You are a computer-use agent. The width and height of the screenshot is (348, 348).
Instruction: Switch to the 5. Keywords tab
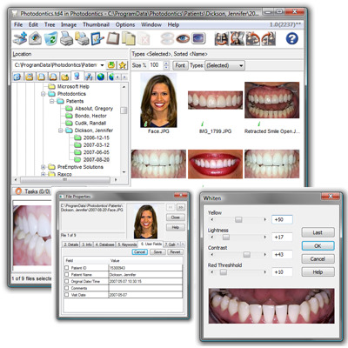click(x=127, y=244)
